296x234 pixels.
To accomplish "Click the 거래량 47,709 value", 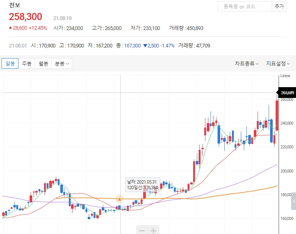I will pyautogui.click(x=194, y=46).
